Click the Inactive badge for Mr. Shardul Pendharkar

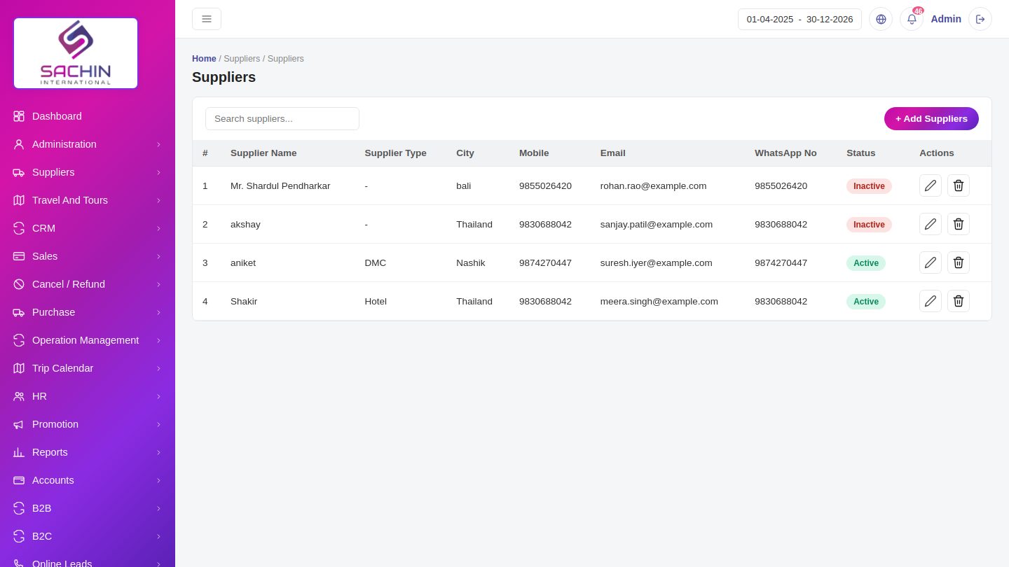tap(869, 186)
